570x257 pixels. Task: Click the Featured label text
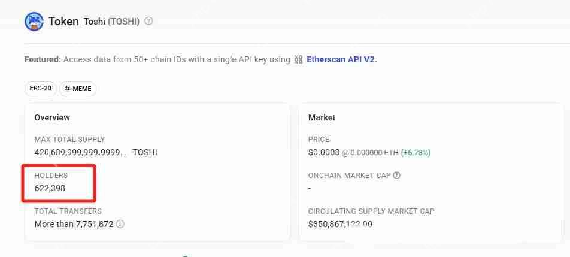(x=42, y=59)
